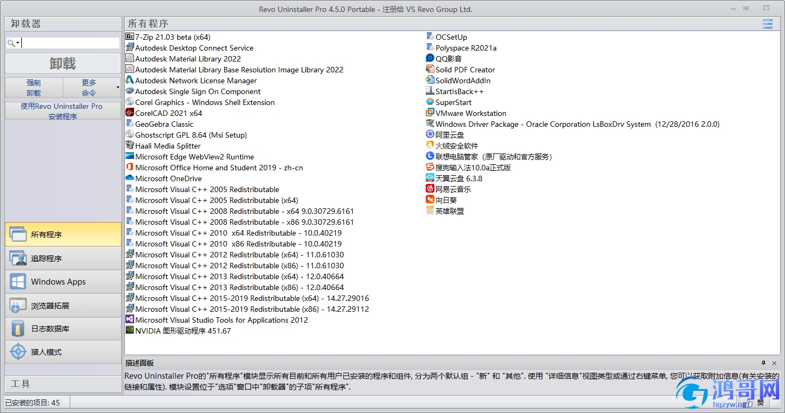Screen dimensions: 785x413
Task: Click into the program search field
Action: point(70,43)
